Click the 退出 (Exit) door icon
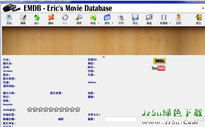 click(x=198, y=17)
